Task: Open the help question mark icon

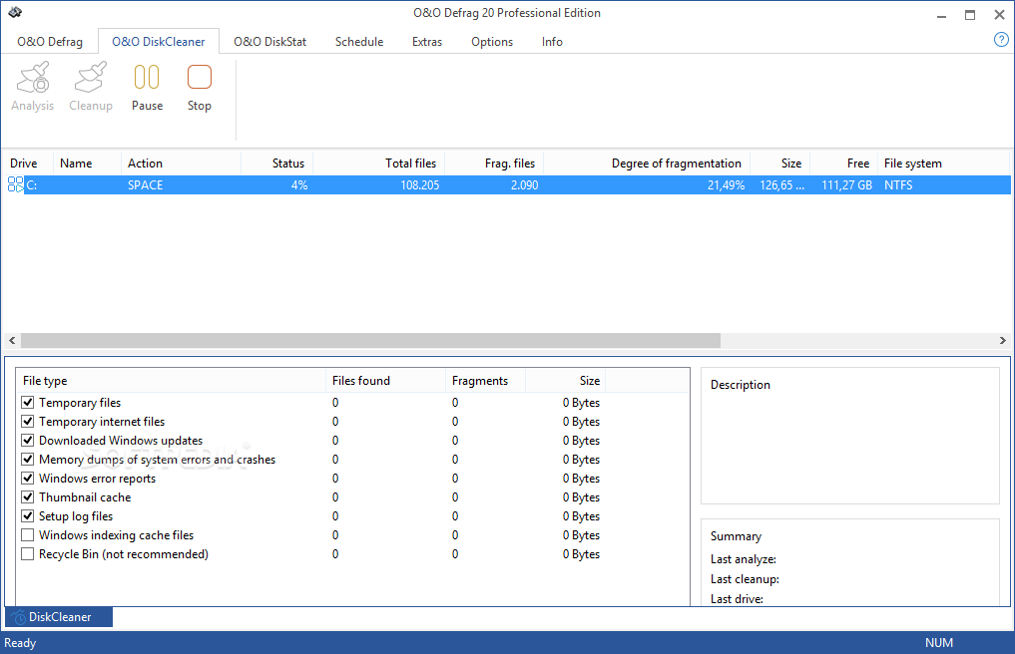Action: click(x=1001, y=40)
